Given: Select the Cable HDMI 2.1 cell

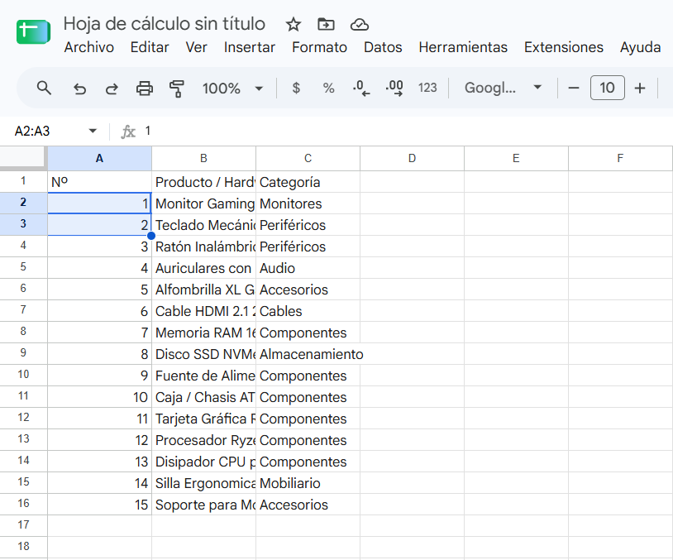Looking at the screenshot, I should pyautogui.click(x=204, y=311).
